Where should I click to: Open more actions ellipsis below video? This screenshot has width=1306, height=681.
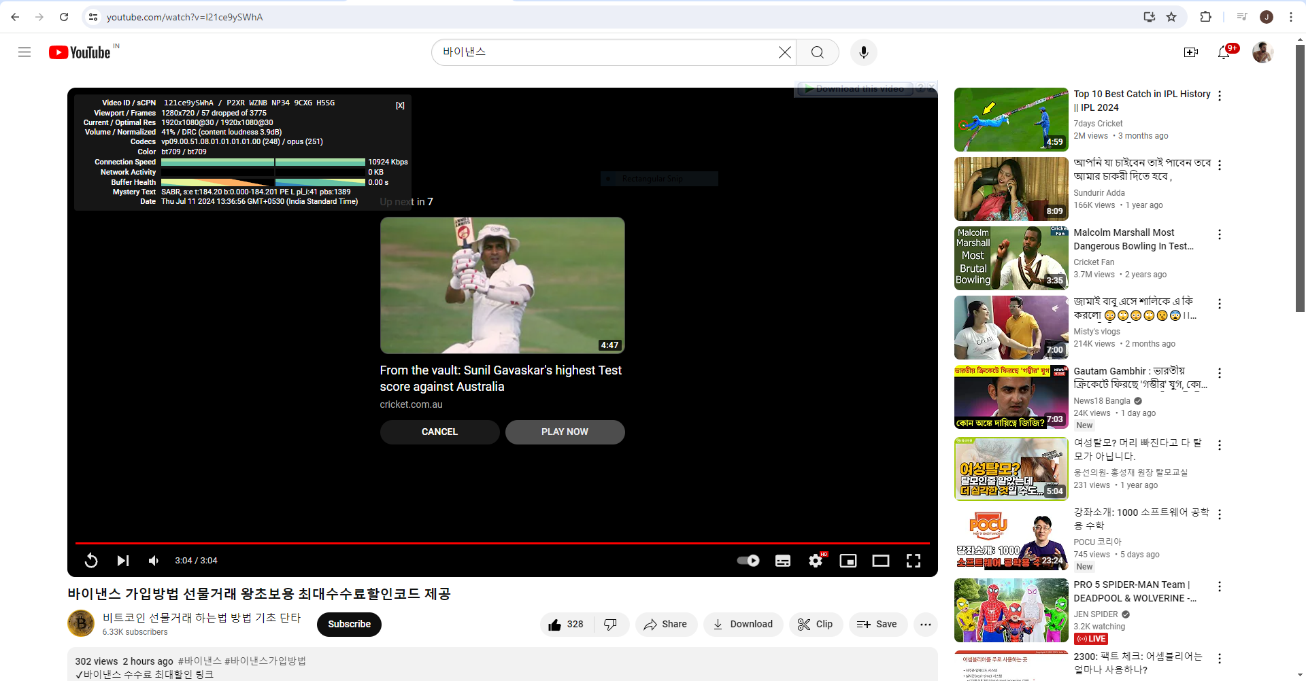pyautogui.click(x=926, y=625)
